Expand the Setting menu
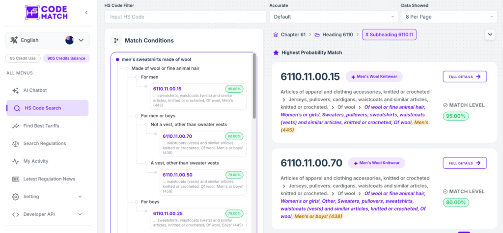This screenshot has width=503, height=233. 47,197
